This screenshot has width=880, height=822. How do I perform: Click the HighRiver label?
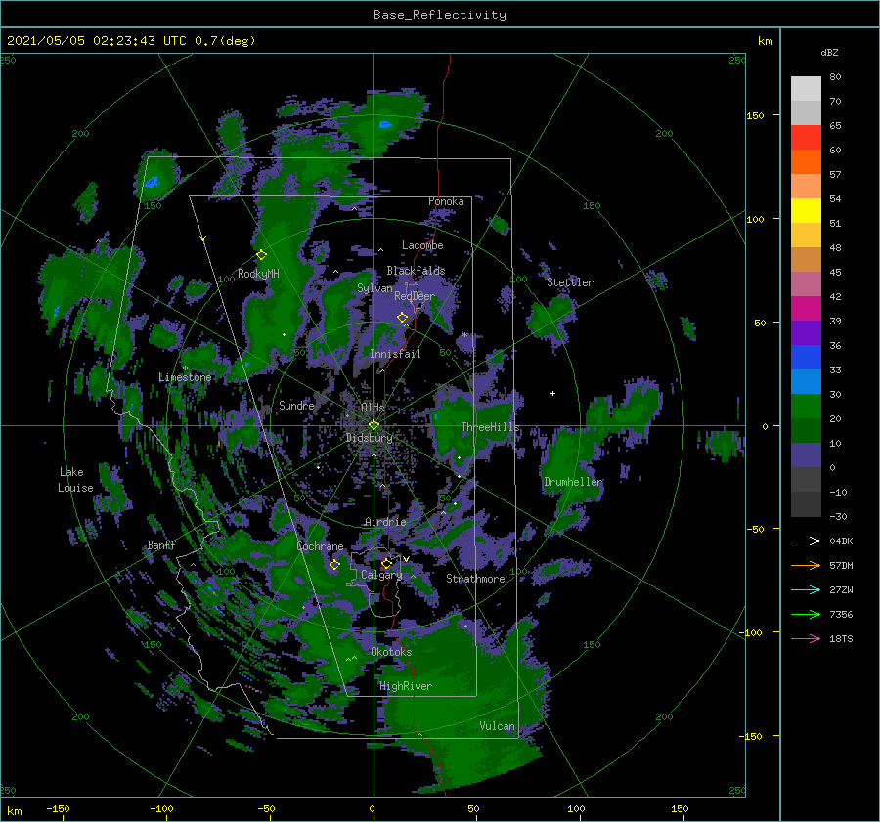(x=406, y=686)
